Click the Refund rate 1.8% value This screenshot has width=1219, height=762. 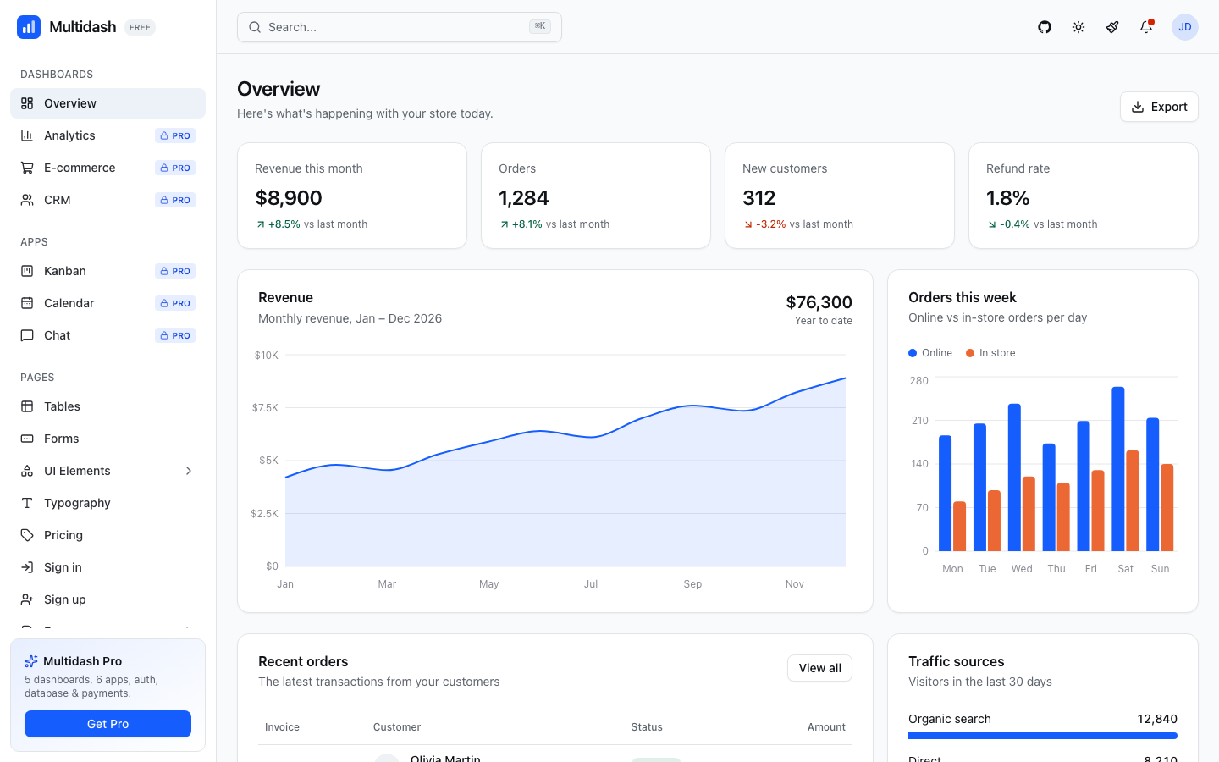1008,198
